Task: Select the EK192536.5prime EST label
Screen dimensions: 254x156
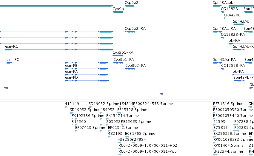Action: (x=88, y=116)
